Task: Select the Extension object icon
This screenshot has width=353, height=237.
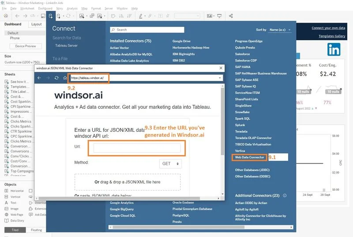Action: click(30, 209)
